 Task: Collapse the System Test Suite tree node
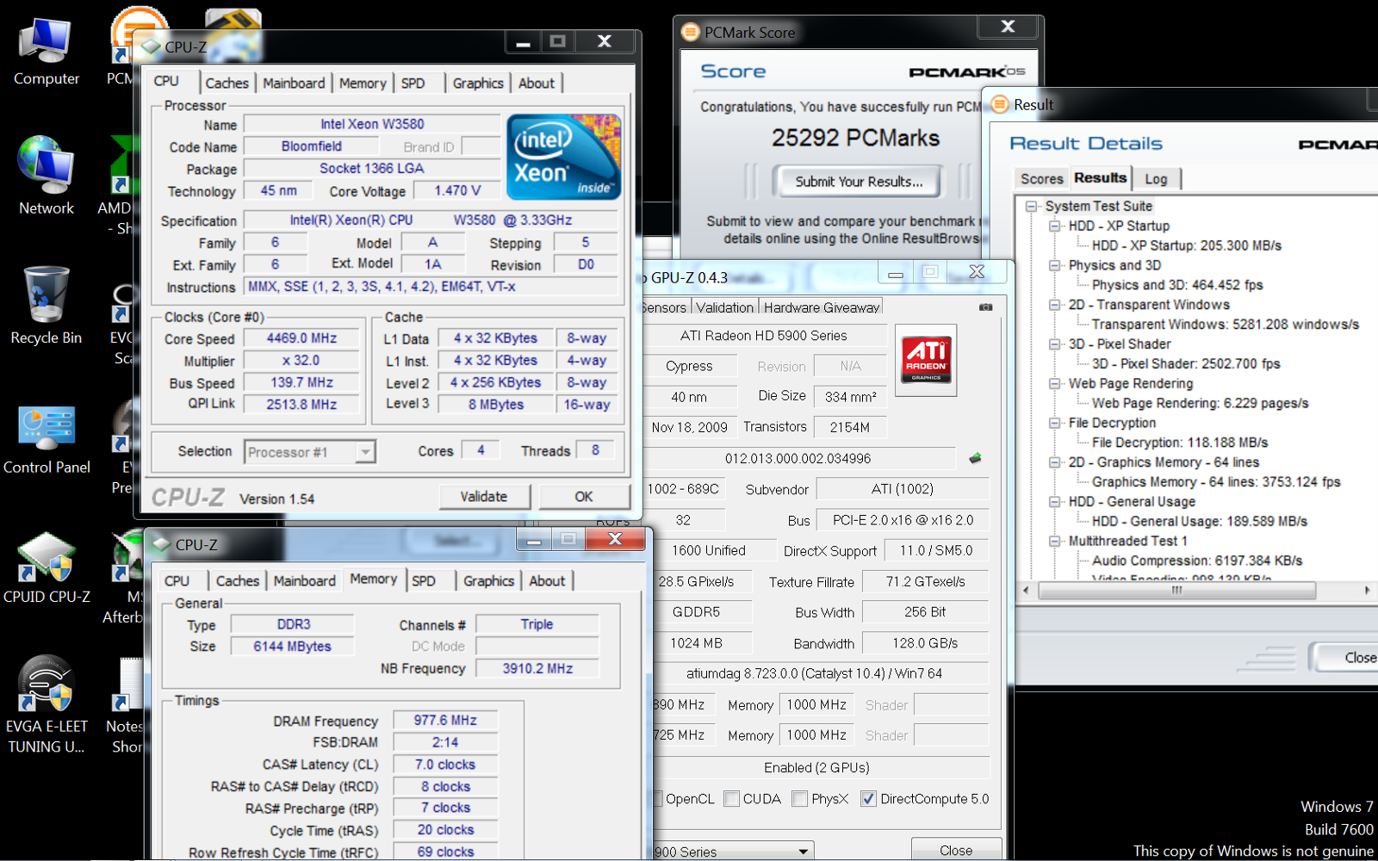click(x=1031, y=207)
